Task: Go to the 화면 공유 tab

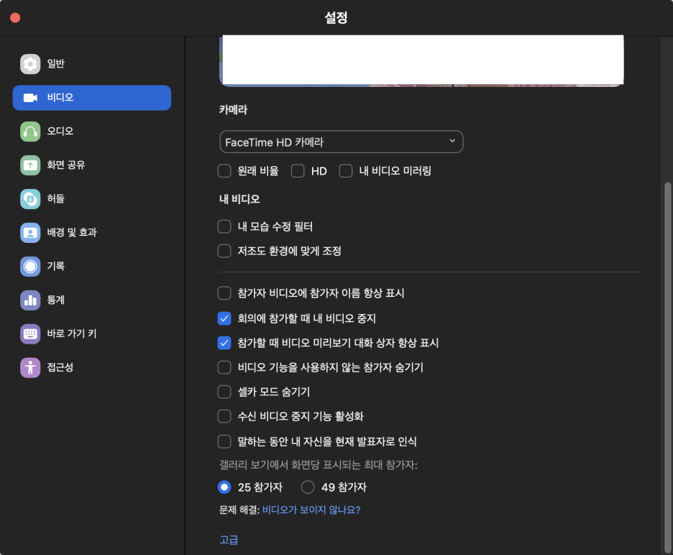Action: pyautogui.click(x=66, y=165)
